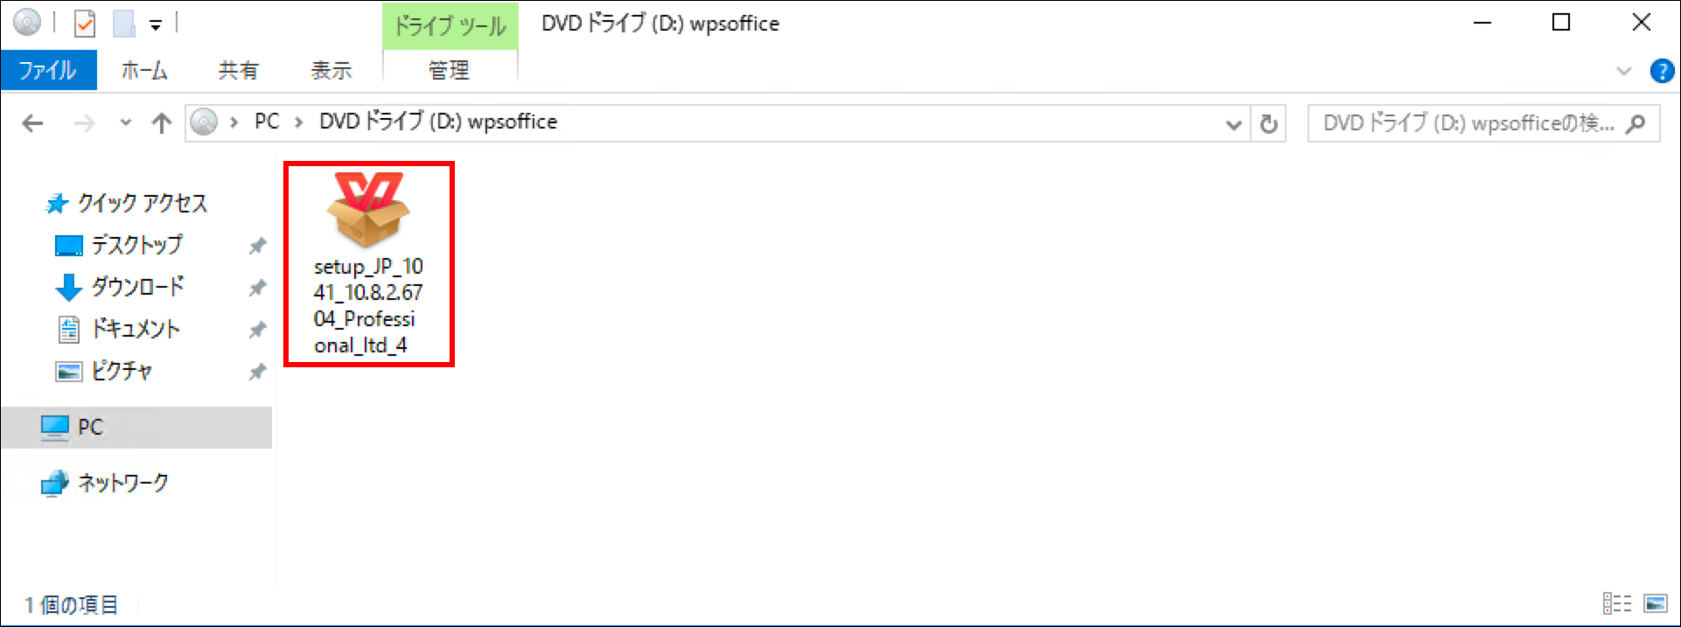
Task: Go up one folder level arrow
Action: pos(162,123)
